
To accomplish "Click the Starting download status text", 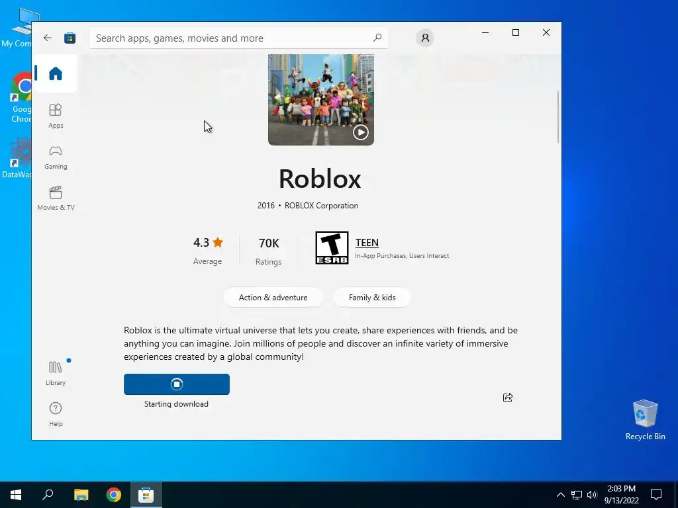I will (x=176, y=404).
